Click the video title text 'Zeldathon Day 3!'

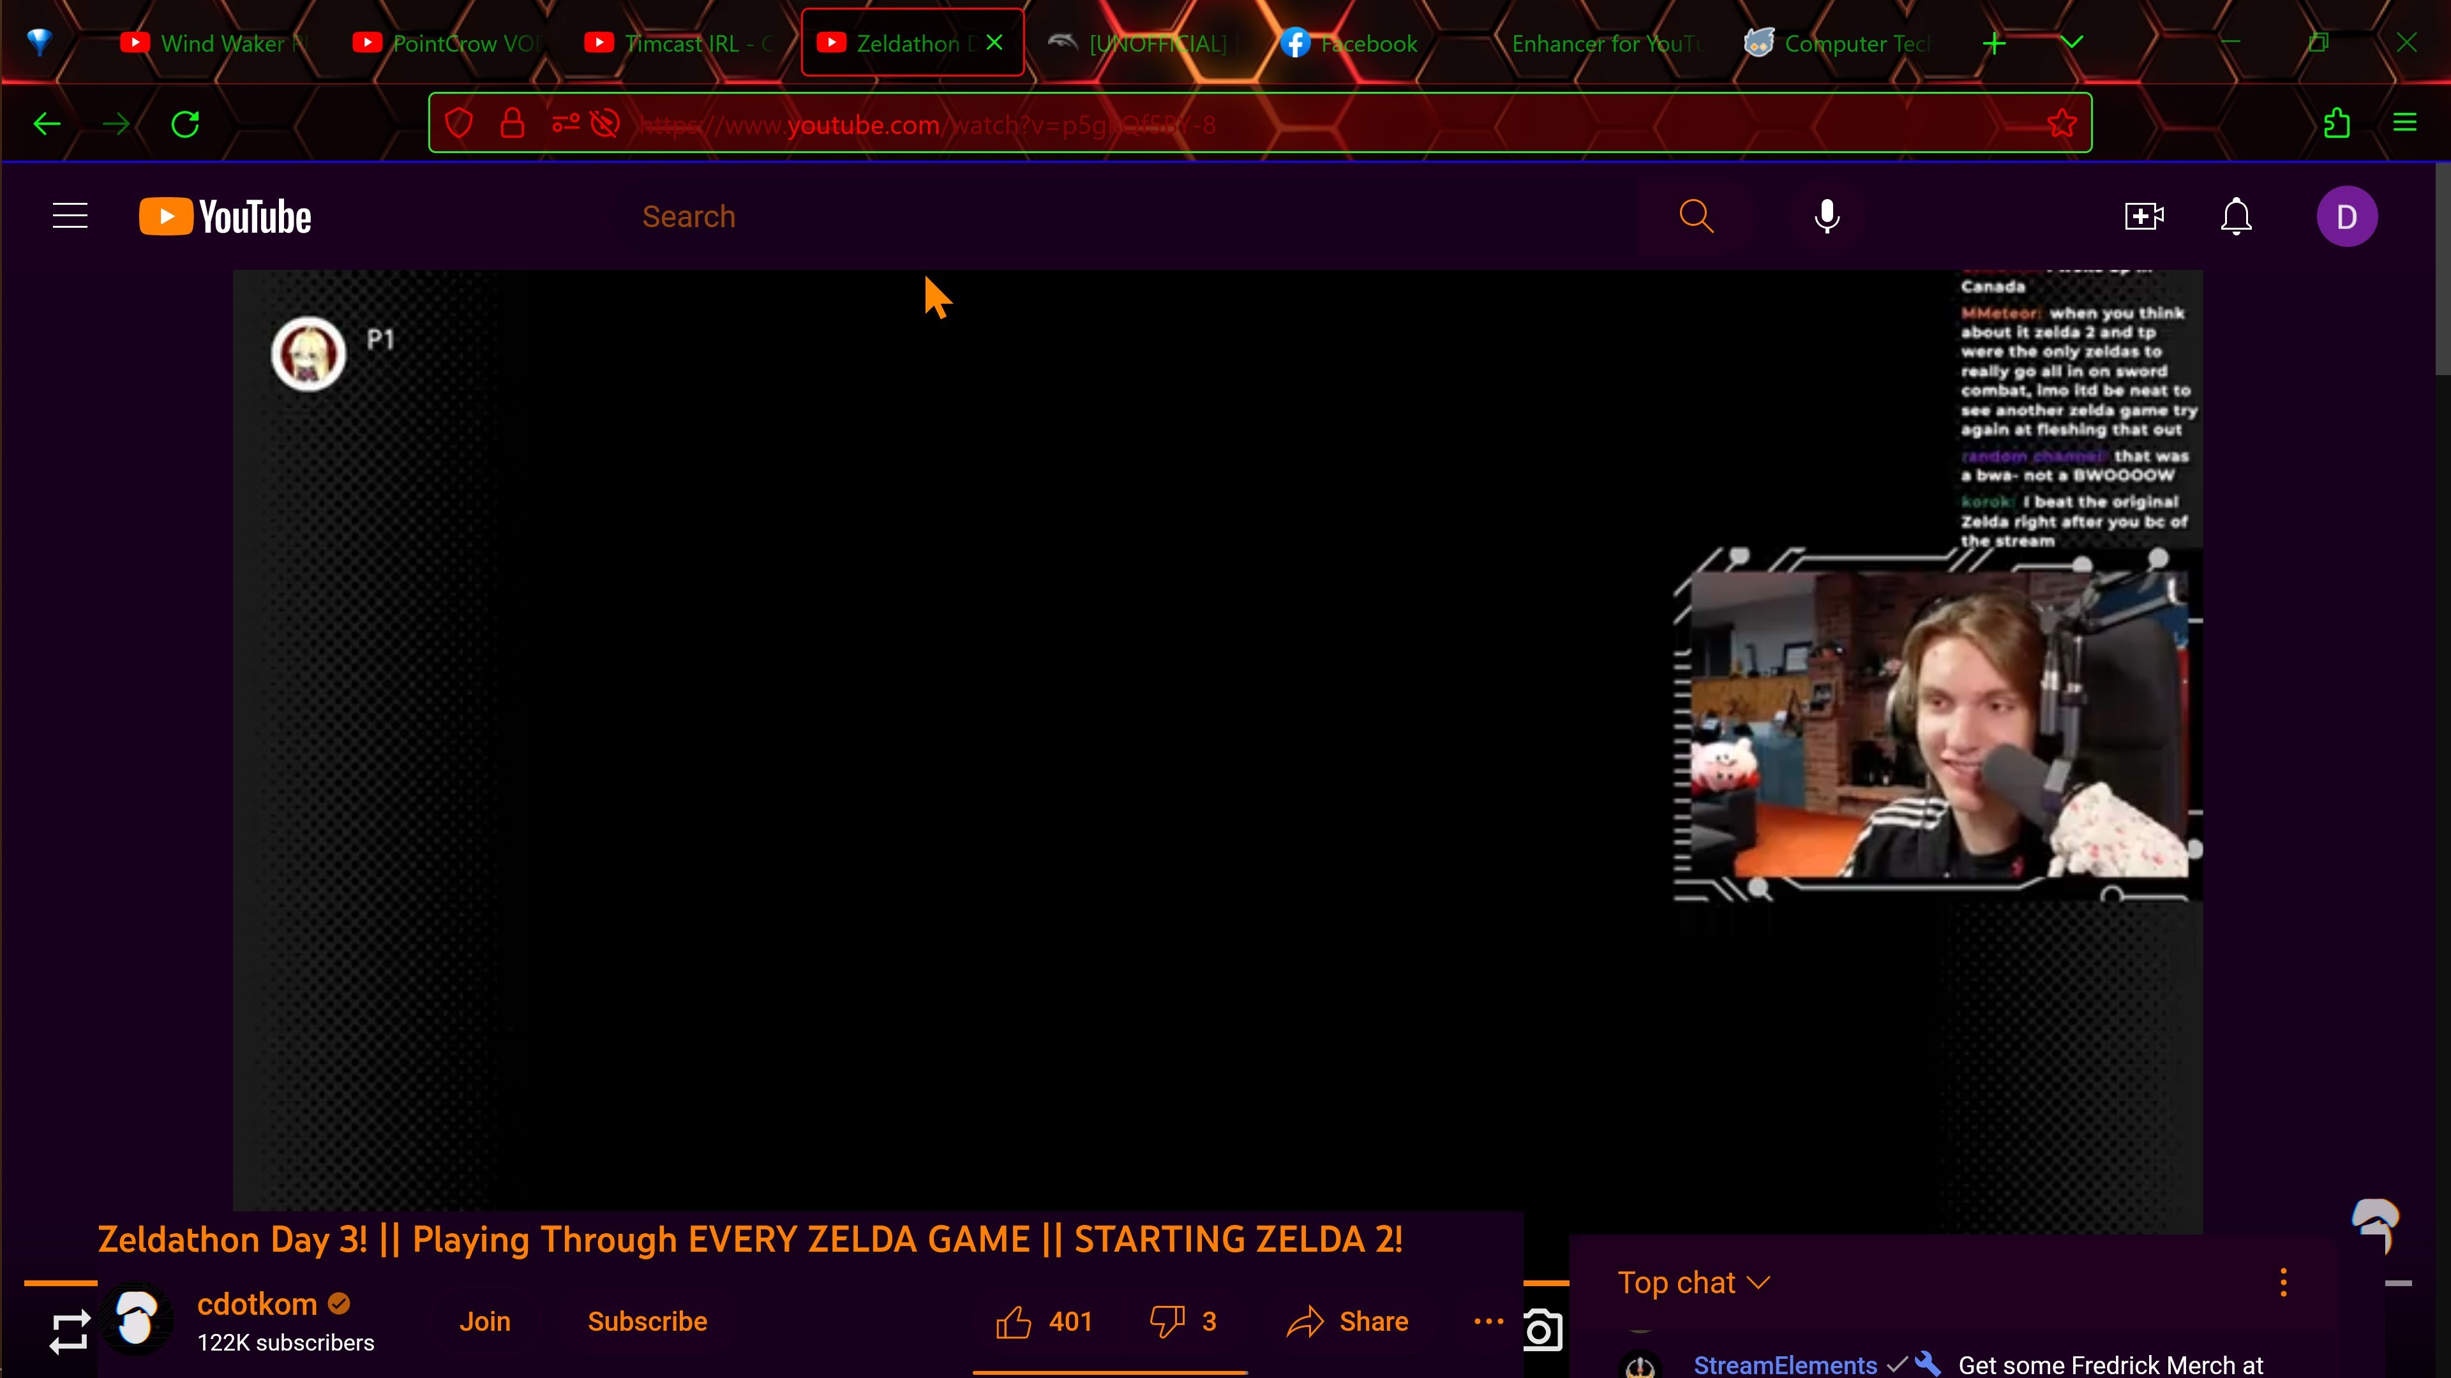point(232,1239)
